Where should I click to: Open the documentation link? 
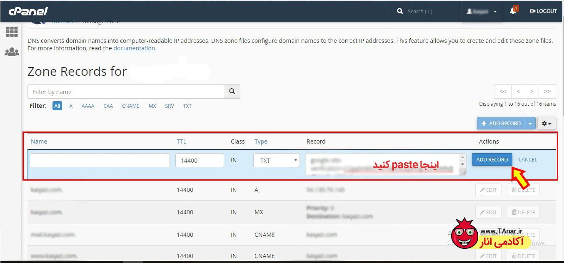click(134, 48)
